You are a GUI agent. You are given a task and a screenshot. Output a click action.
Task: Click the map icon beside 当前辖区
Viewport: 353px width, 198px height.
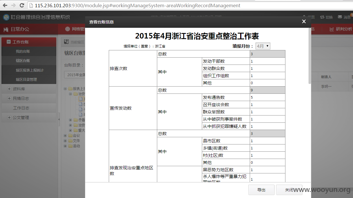click(66, 42)
